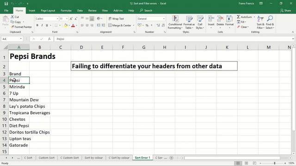The width and height of the screenshot is (296, 166).
Task: Open the font size dropdown
Action: click(x=67, y=19)
